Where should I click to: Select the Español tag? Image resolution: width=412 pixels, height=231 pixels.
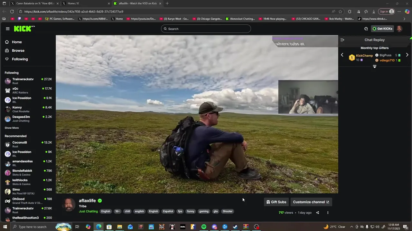click(x=168, y=211)
